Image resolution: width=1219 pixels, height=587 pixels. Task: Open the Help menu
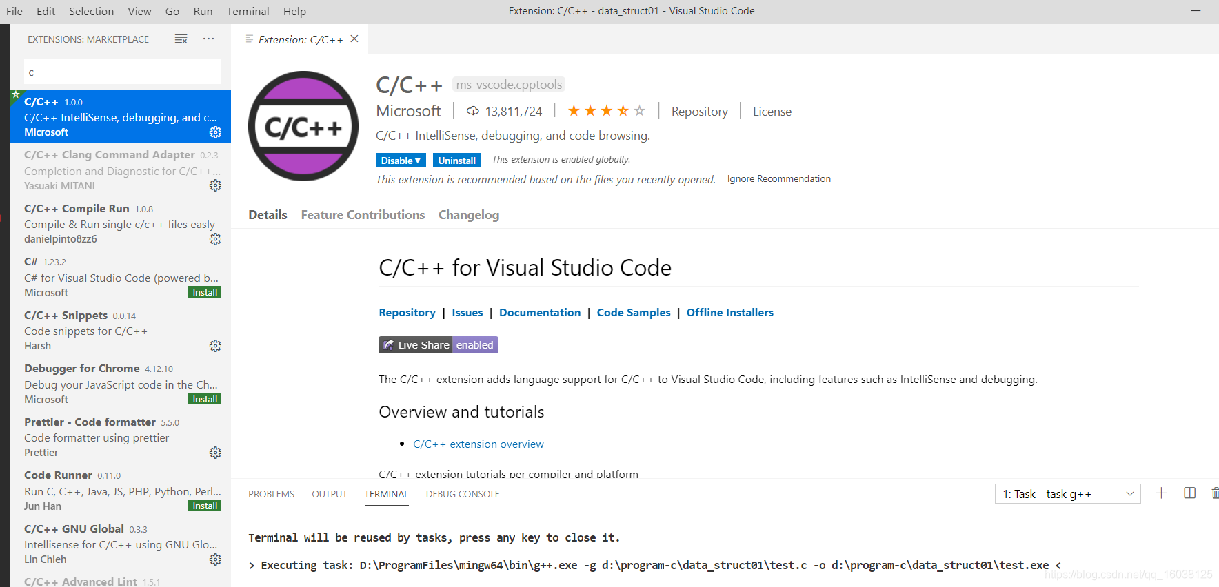click(x=294, y=11)
